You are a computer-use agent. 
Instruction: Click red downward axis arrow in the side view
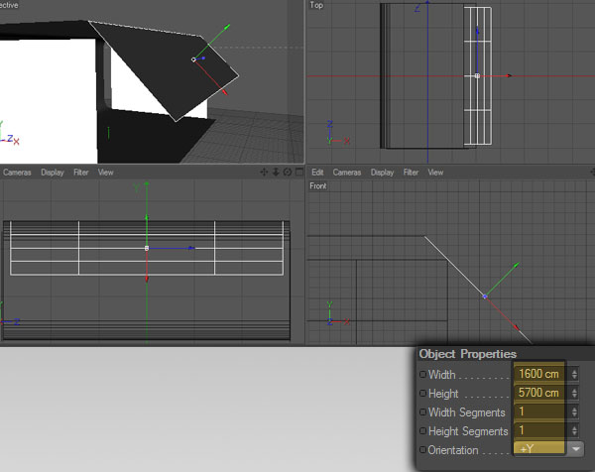(x=147, y=279)
